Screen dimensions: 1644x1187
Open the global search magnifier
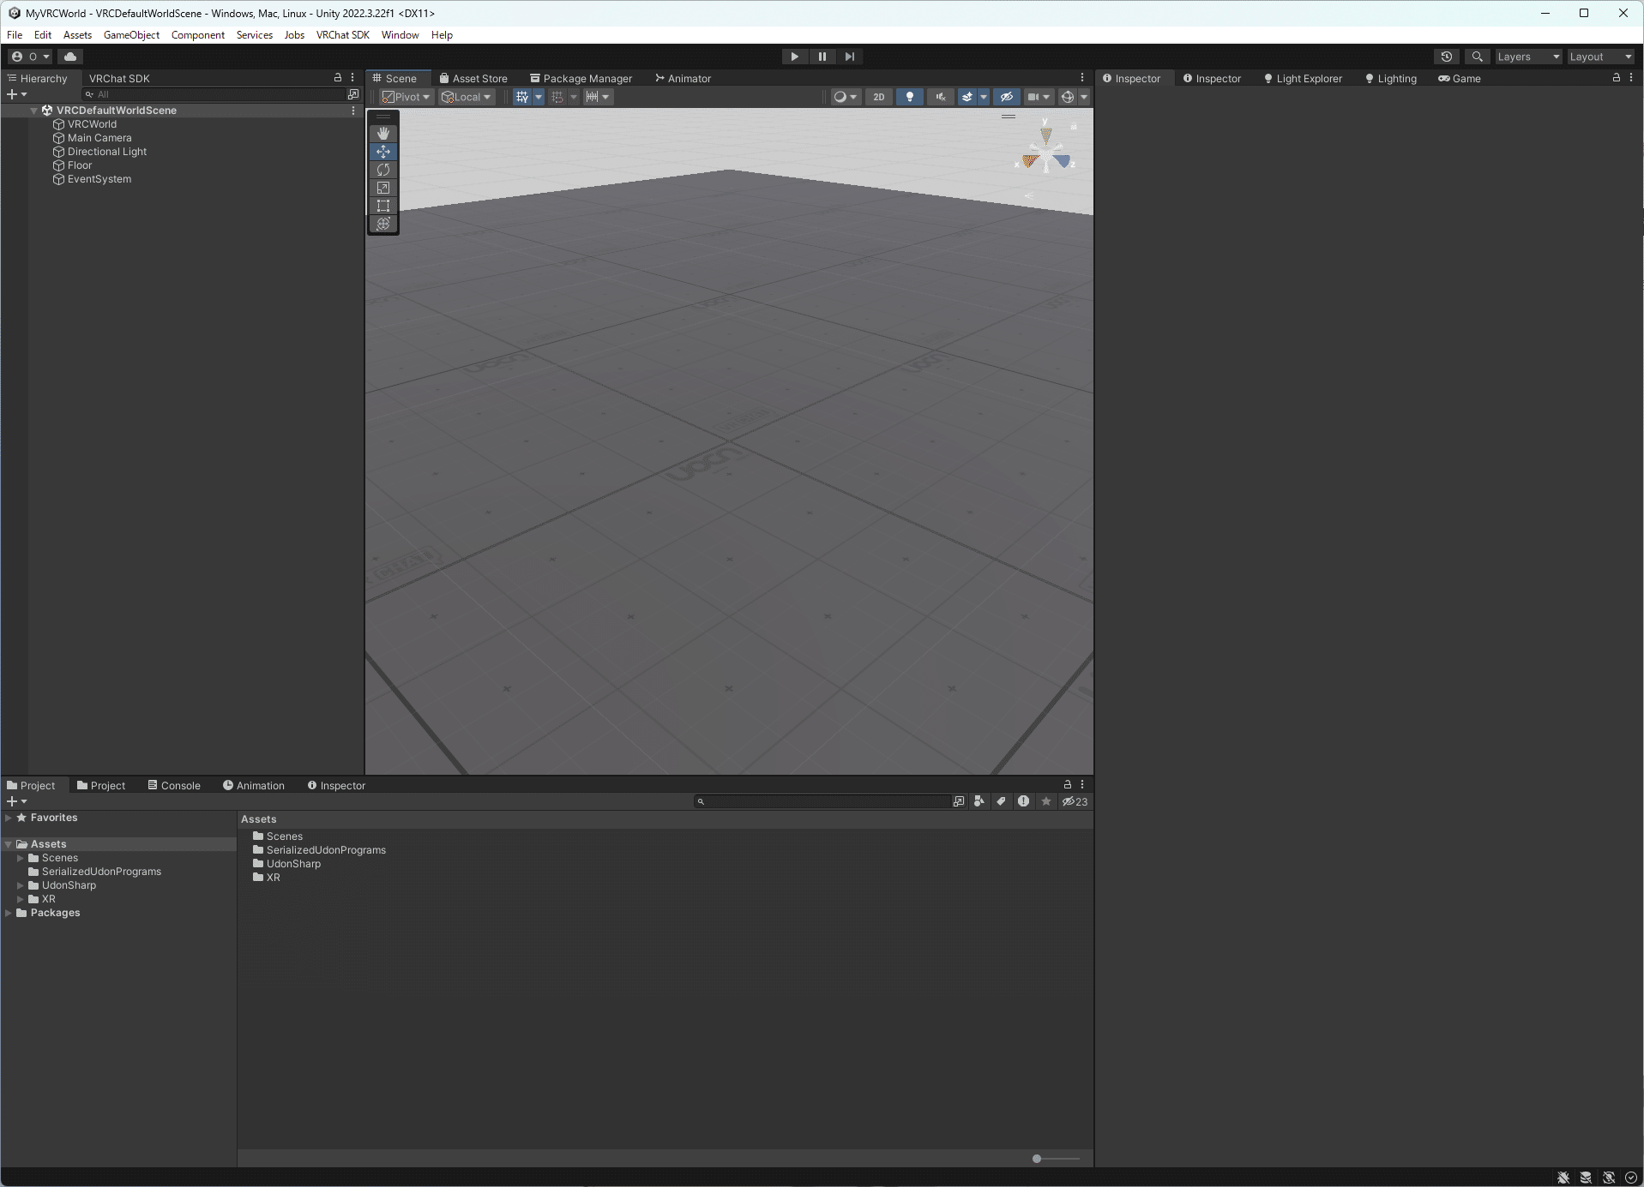tap(1477, 57)
